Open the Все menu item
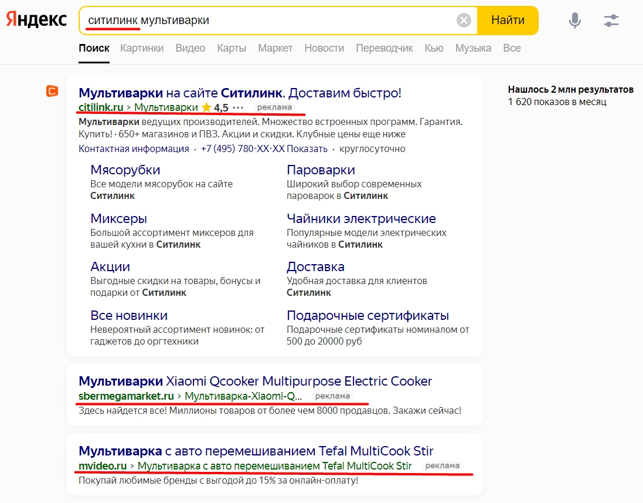This screenshot has height=503, width=643. [512, 48]
